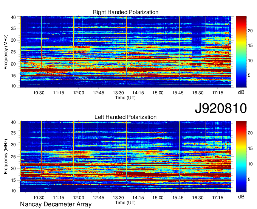
Task: Click the 25 MHz tick of Right Handed plot
Action: (13, 52)
